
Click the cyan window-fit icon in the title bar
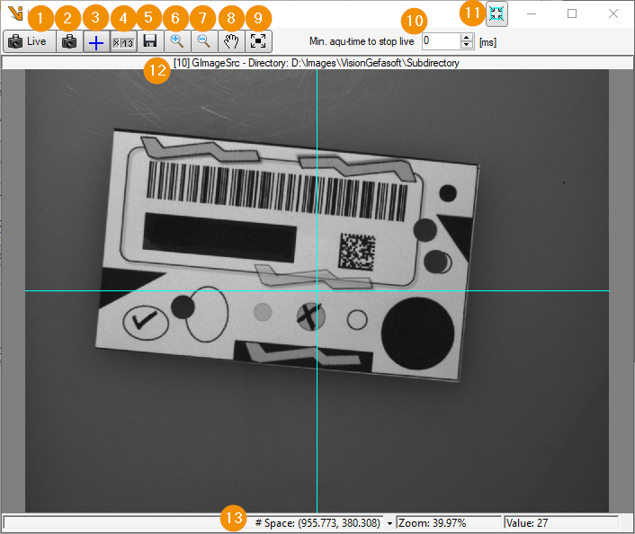(496, 14)
